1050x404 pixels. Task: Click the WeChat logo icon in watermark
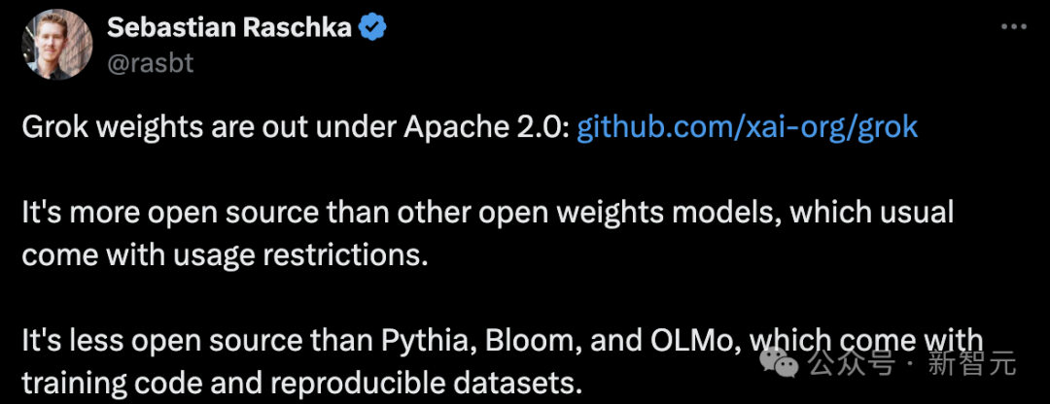click(x=779, y=363)
